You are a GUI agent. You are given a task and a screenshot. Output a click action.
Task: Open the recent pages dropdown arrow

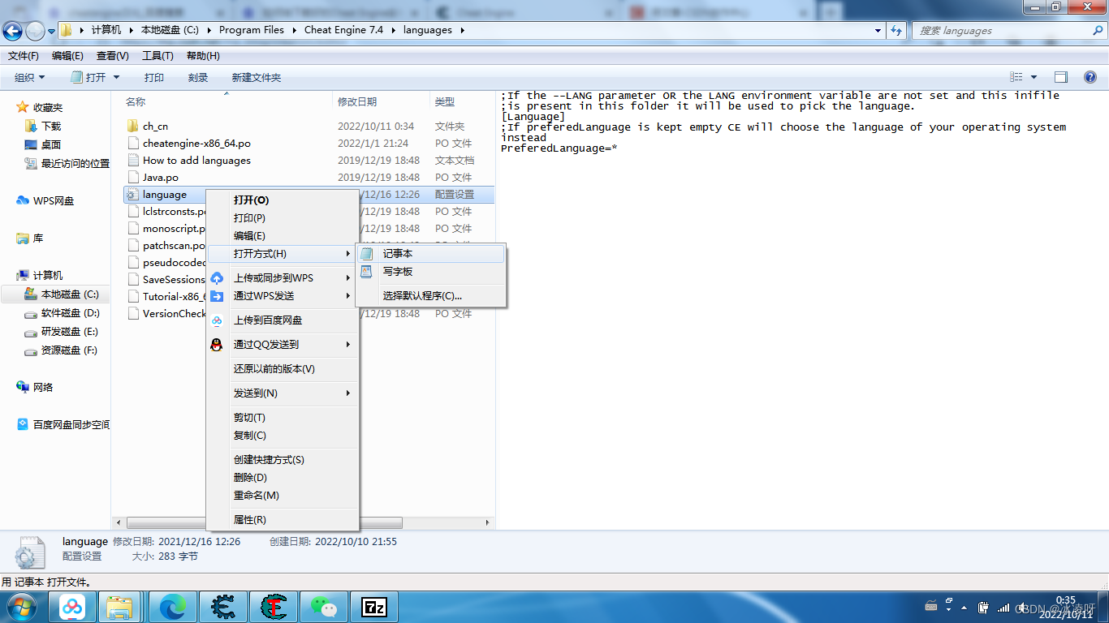coord(52,31)
